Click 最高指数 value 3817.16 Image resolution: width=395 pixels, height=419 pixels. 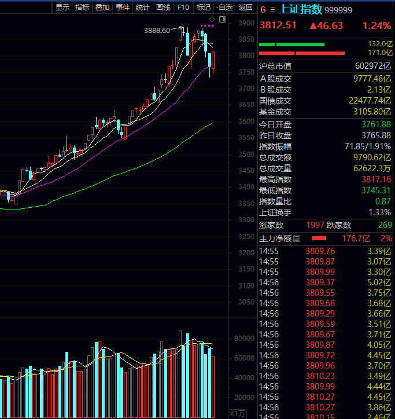click(376, 179)
